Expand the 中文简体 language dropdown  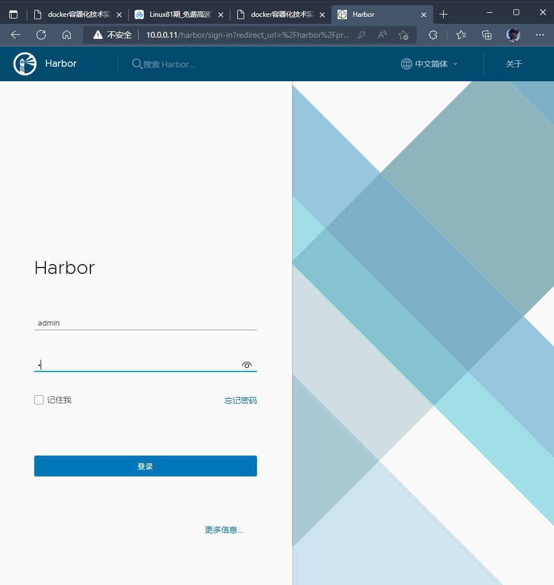point(429,64)
